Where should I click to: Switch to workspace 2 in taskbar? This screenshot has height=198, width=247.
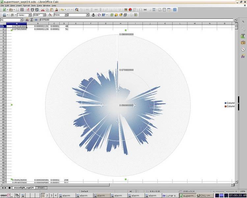pyautogui.click(x=47, y=196)
